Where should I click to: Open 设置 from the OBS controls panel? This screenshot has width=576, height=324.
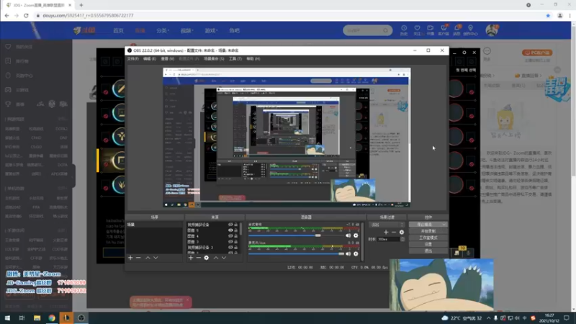point(428,244)
